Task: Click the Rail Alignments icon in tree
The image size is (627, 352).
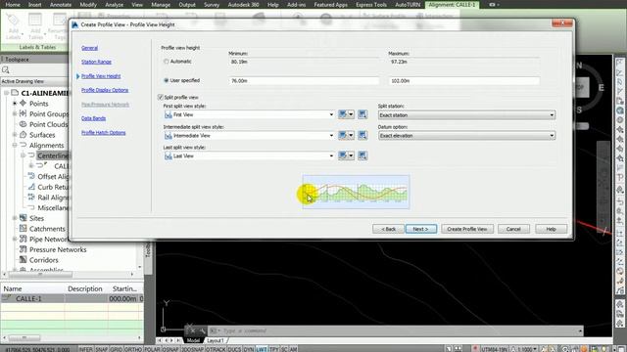Action: [x=31, y=197]
